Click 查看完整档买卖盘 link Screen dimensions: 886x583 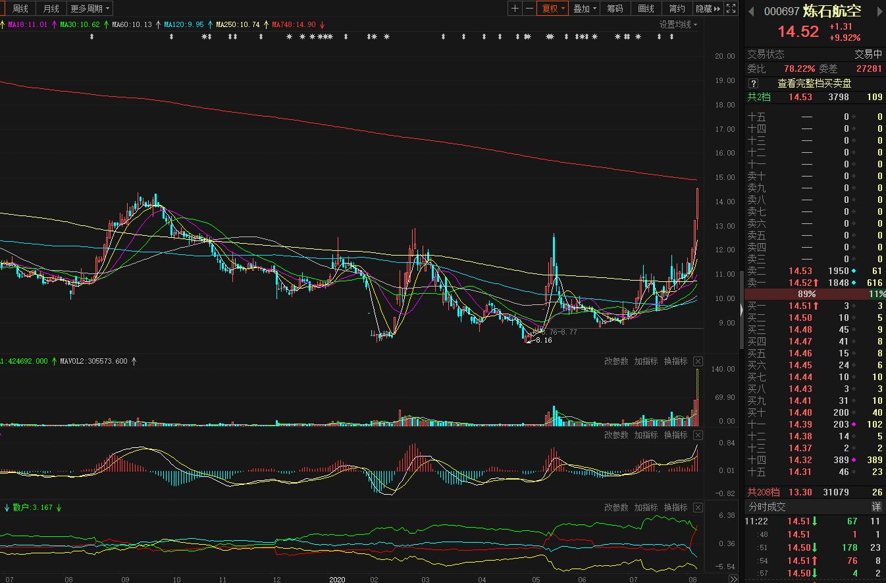pyautogui.click(x=814, y=84)
